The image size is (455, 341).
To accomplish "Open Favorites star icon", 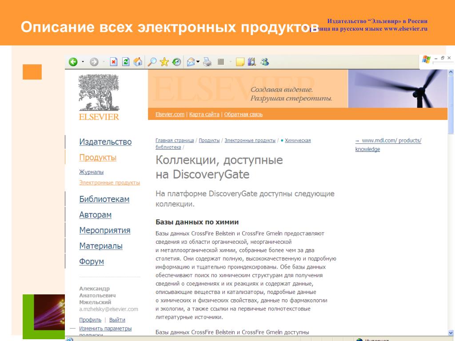I will coord(164,62).
